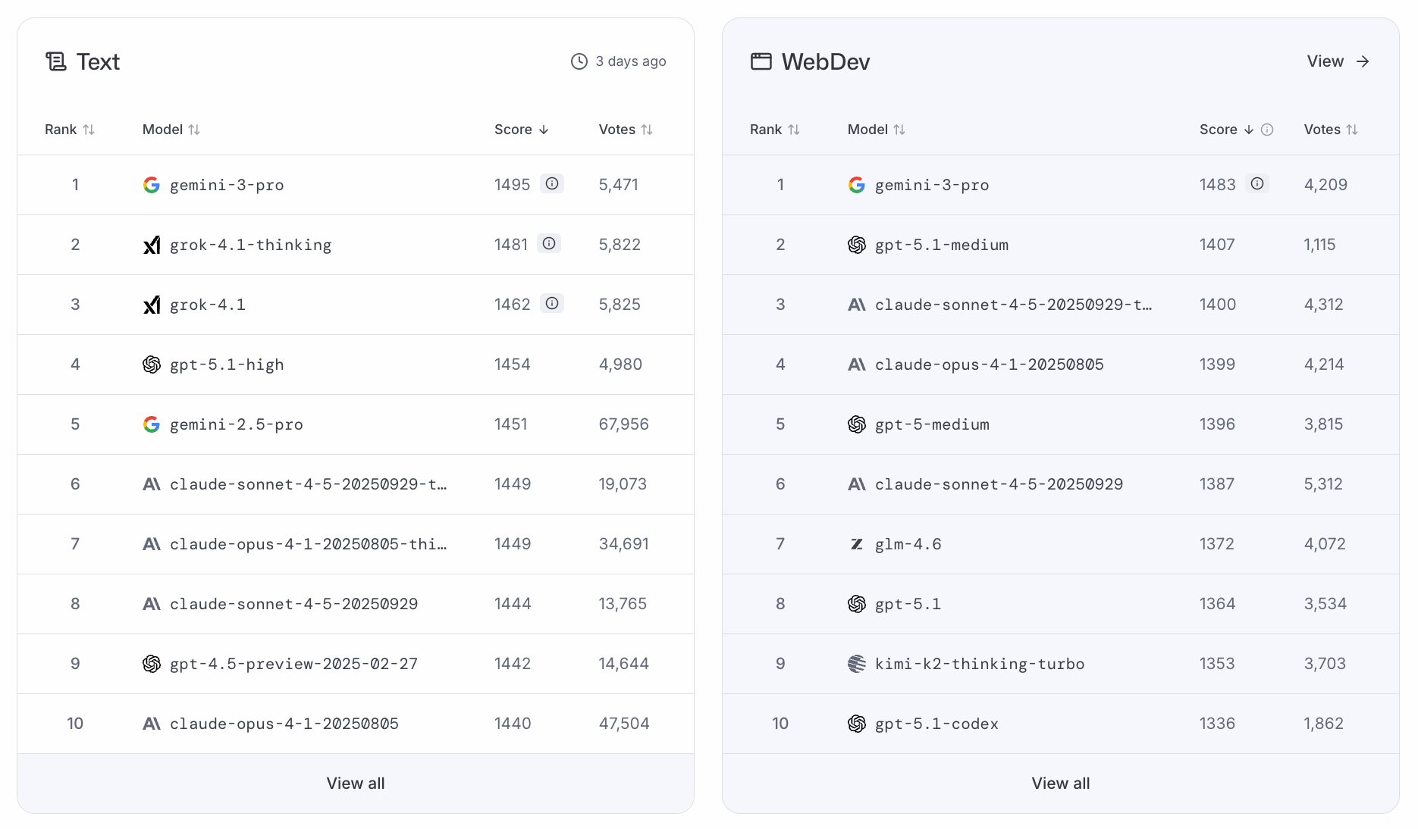Click View all under WebDev leaderboard
This screenshot has width=1418, height=829.
click(1060, 784)
